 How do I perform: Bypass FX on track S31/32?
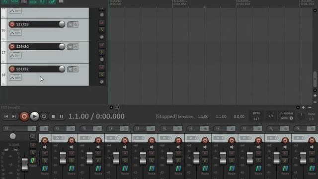pyautogui.click(x=76, y=69)
